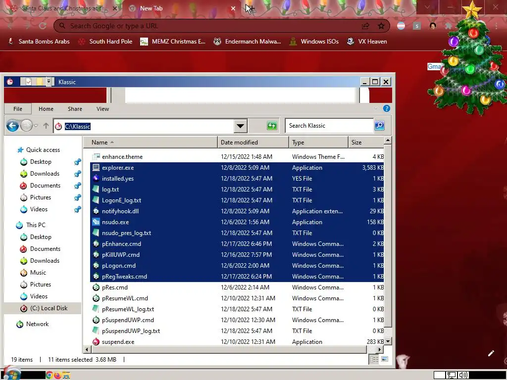Click the enhance.theme file icon

click(96, 157)
